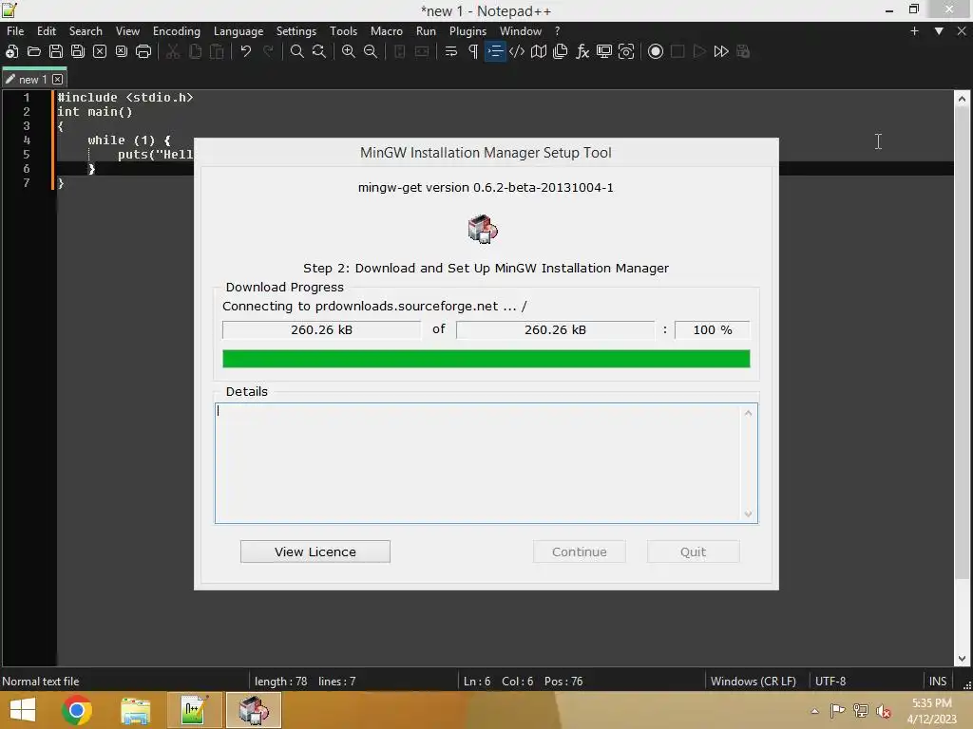Image resolution: width=973 pixels, height=729 pixels.
Task: Run macro multiple times icon
Action: pos(721,51)
